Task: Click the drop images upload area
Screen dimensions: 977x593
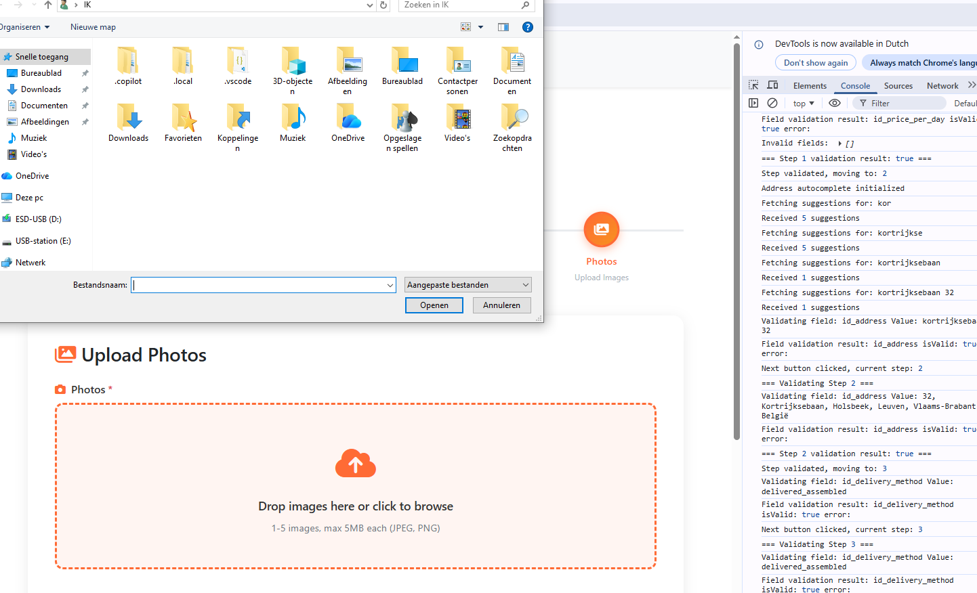Action: coord(356,486)
